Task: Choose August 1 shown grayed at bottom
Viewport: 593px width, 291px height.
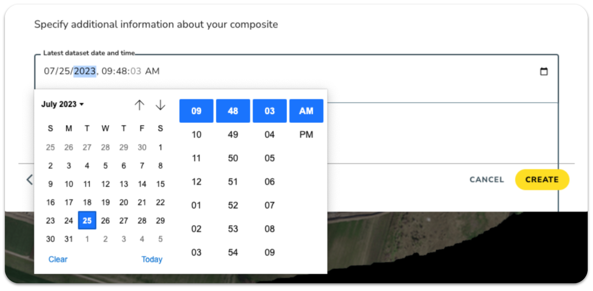Action: 87,239
